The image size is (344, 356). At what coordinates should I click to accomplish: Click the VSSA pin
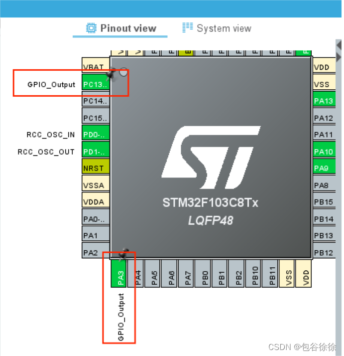coord(96,183)
